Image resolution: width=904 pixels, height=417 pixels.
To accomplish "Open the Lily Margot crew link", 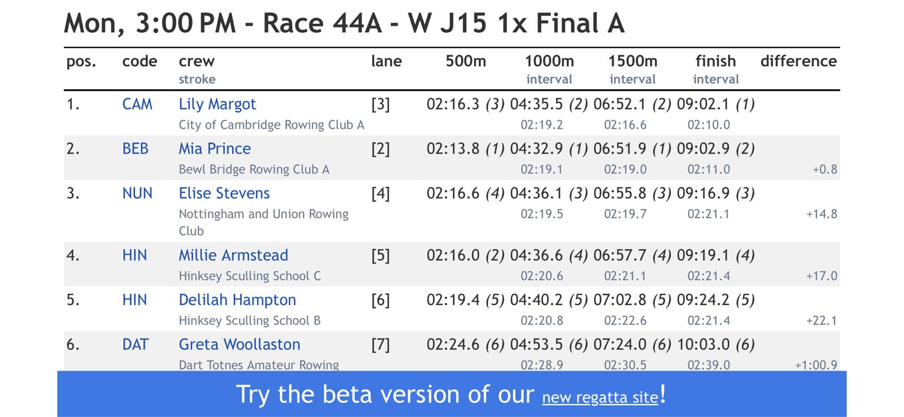I will [x=217, y=105].
